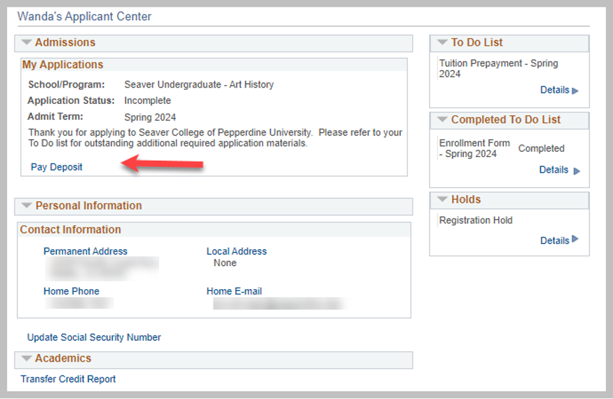Image resolution: width=613 pixels, height=399 pixels.
Task: Open the Permanent Address link
Action: point(85,251)
